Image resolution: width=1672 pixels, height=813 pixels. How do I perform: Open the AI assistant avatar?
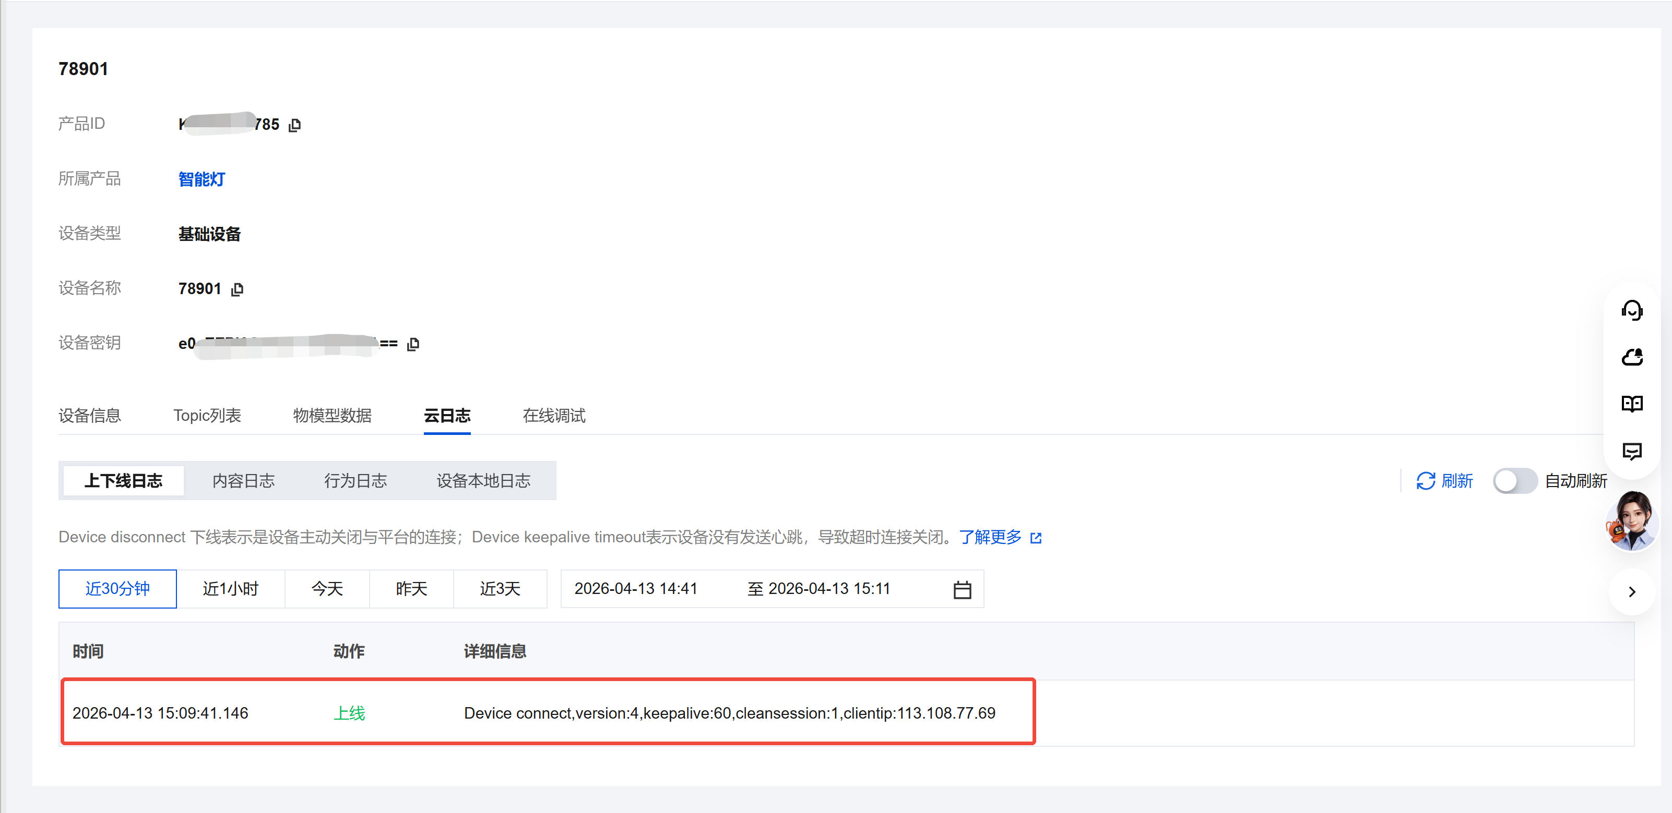1631,522
